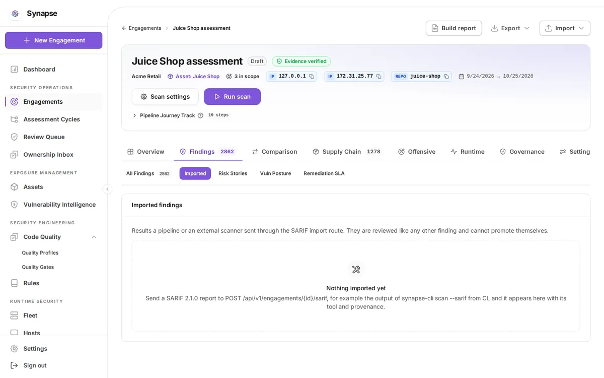Open Scan settings
The width and height of the screenshot is (604, 378).
165,96
